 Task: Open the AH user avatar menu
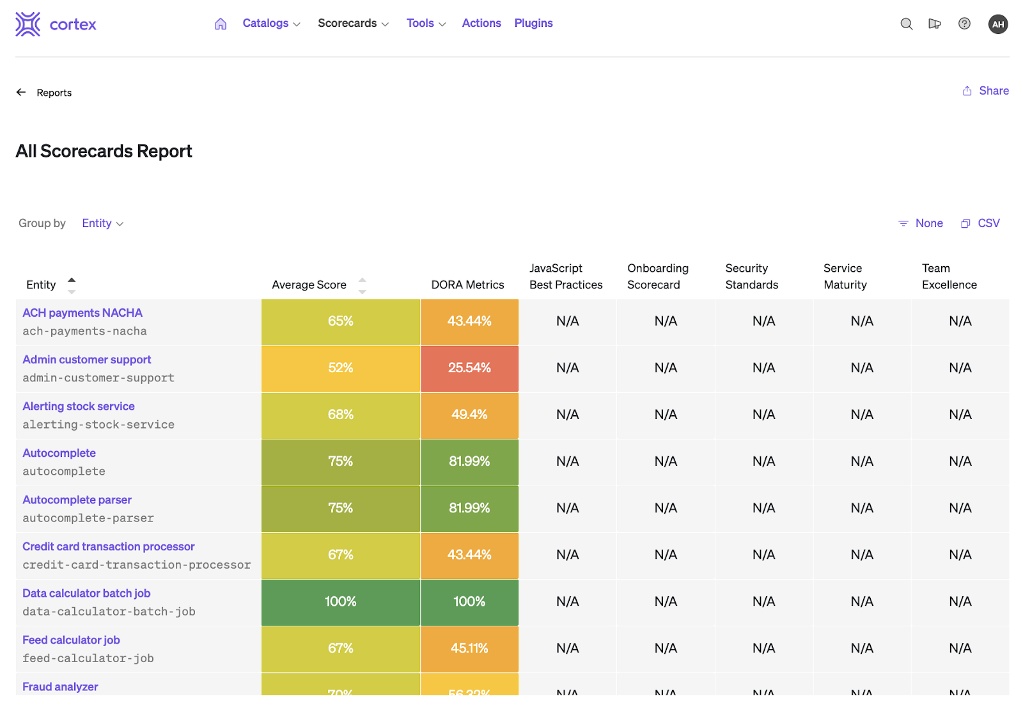click(997, 24)
